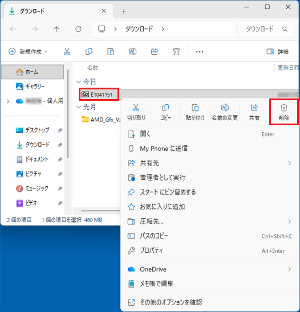This screenshot has width=300, height=312.
Task: Click the chevron before ダウンロード in address bar
Action: pos(115,29)
